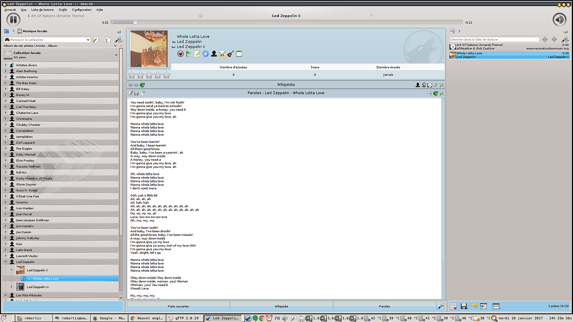Go forward in the Wikipédia applet

(x=136, y=85)
